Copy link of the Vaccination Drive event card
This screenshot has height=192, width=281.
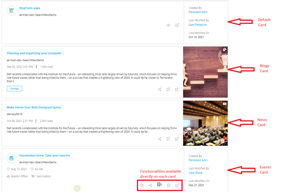(x=168, y=185)
